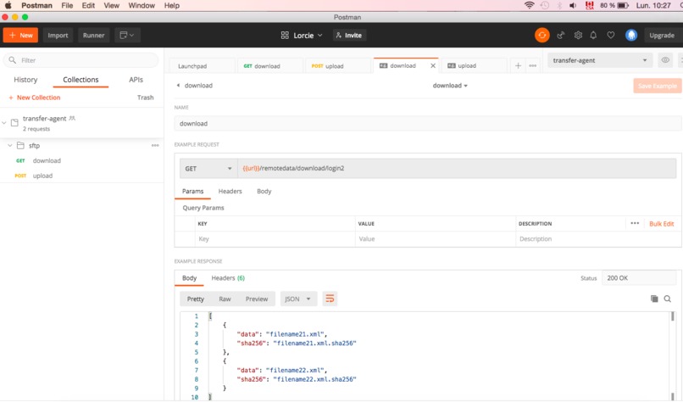Image resolution: width=683 pixels, height=402 pixels.
Task: Click New Collection link
Action: pyautogui.click(x=35, y=98)
